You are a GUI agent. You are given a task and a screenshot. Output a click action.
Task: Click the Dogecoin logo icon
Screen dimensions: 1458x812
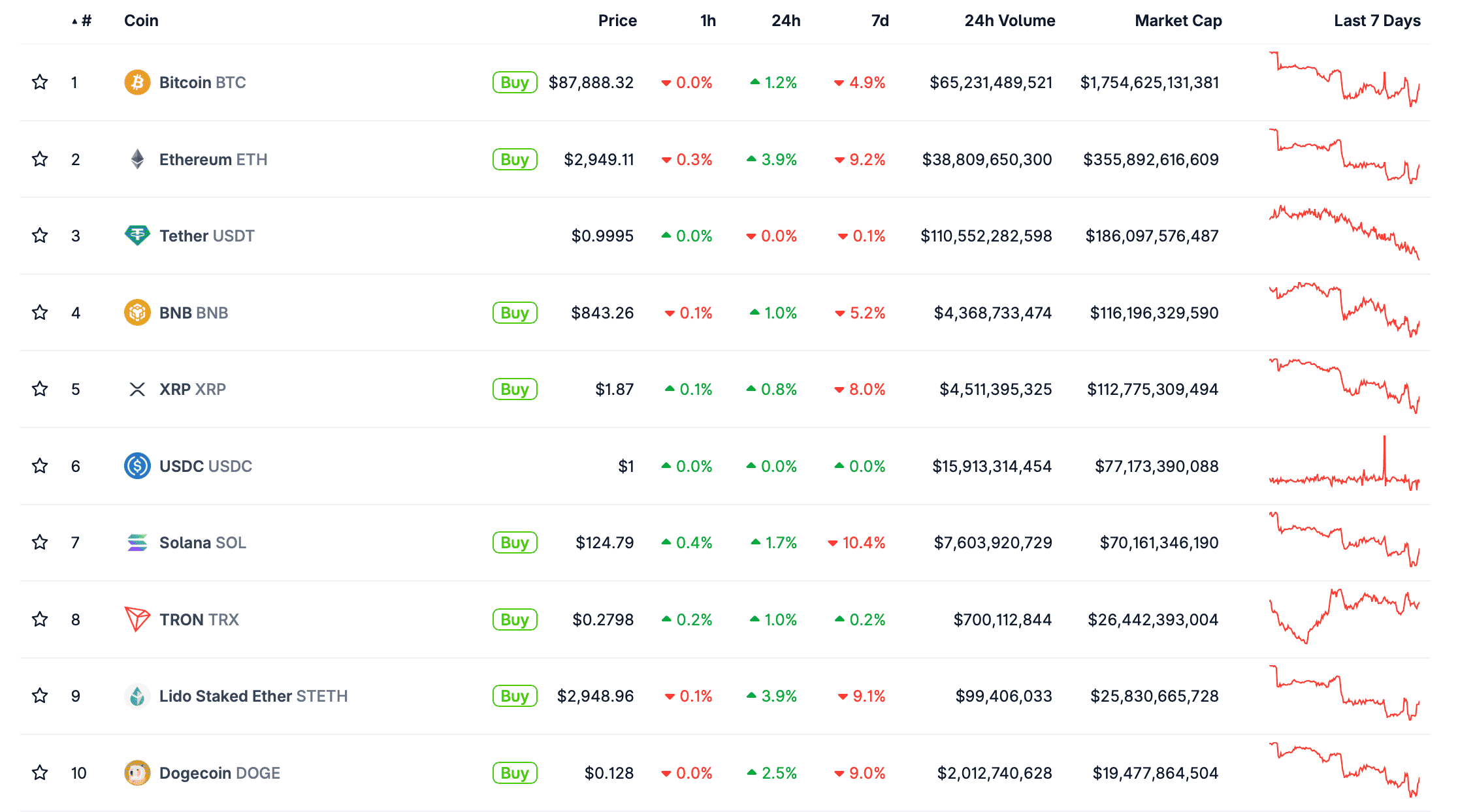(x=137, y=773)
